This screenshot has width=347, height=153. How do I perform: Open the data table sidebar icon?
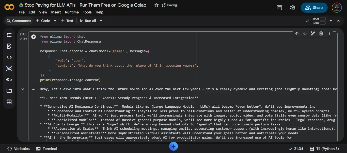[9, 102]
